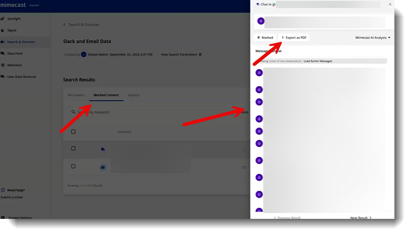This screenshot has height=229, width=405.
Task: Open Signal from the sidebar
Action: click(3, 30)
